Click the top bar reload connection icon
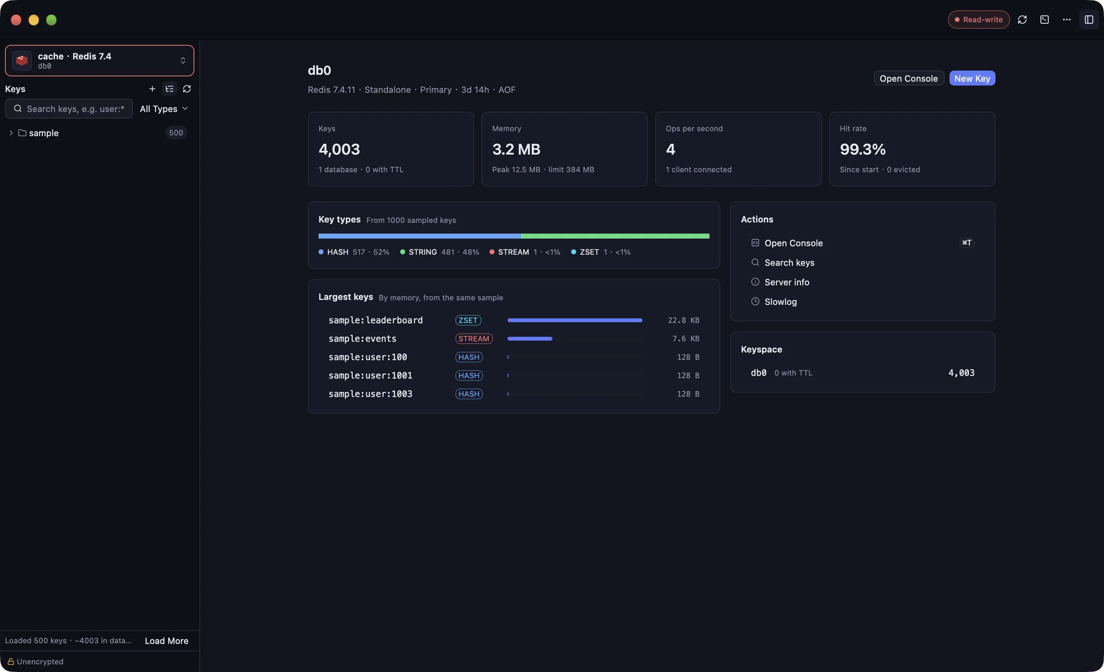Image resolution: width=1104 pixels, height=672 pixels. pyautogui.click(x=1022, y=20)
